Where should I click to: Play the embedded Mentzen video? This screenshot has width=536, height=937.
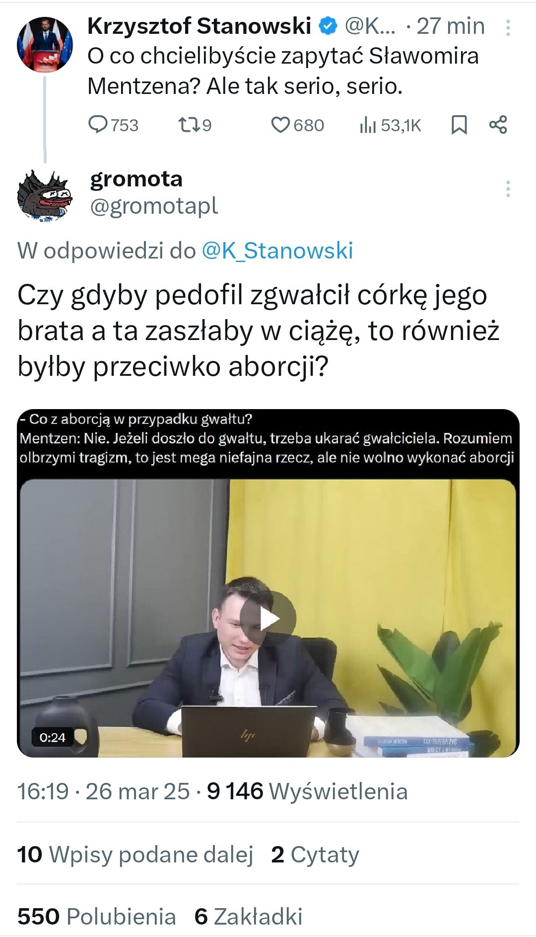pos(268,618)
